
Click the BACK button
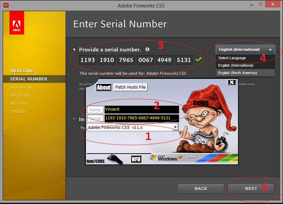click(x=201, y=189)
